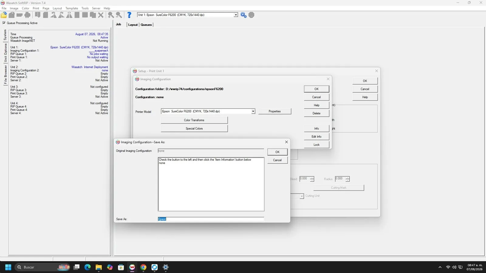Show hidden tray icons chevron
The height and width of the screenshot is (273, 486).
[440, 267]
